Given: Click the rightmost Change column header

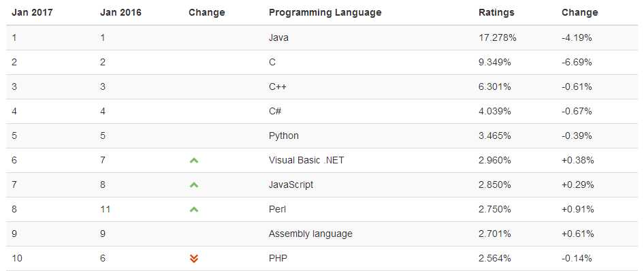Looking at the screenshot, I should 579,12.
